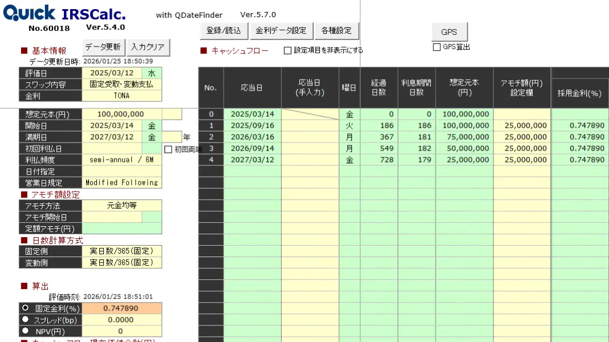Click row number 3 in cash flow table

tap(211, 148)
